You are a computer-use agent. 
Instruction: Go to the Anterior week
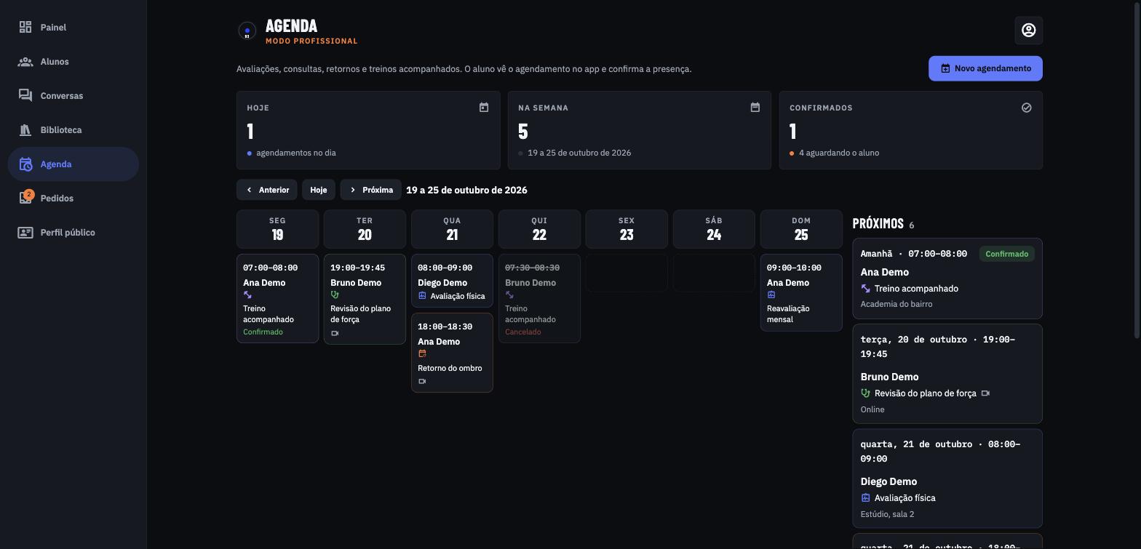click(x=267, y=190)
